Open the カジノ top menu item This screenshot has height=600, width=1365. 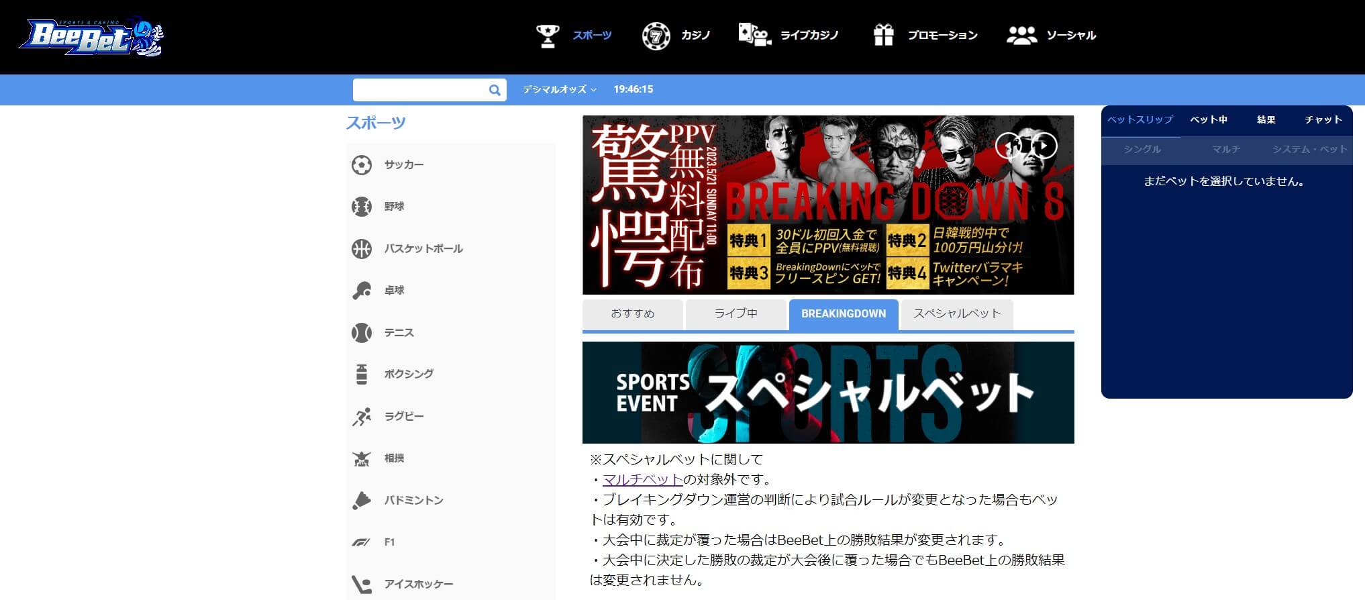pyautogui.click(x=695, y=36)
